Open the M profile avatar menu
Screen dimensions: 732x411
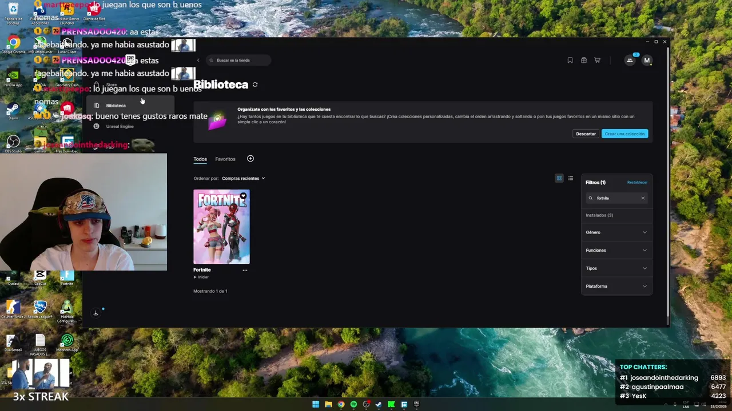coord(647,60)
